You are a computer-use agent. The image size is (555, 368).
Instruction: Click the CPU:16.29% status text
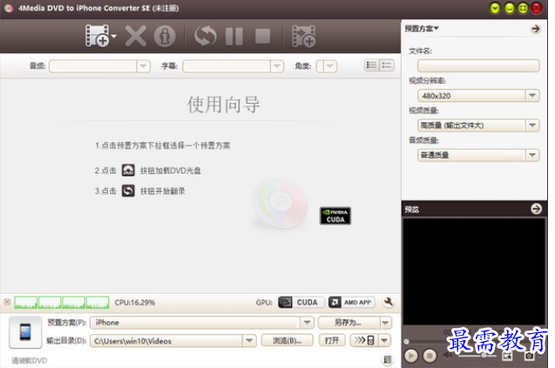(x=135, y=303)
